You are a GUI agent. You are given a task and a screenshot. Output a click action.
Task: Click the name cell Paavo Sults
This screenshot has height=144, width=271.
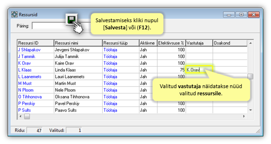point(78,110)
